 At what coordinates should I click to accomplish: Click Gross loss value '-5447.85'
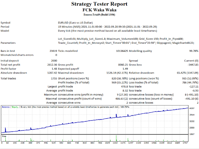point(193,65)
